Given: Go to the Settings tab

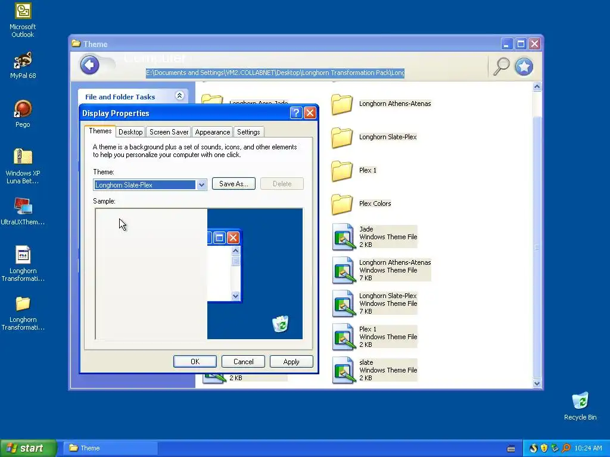Looking at the screenshot, I should [x=248, y=132].
